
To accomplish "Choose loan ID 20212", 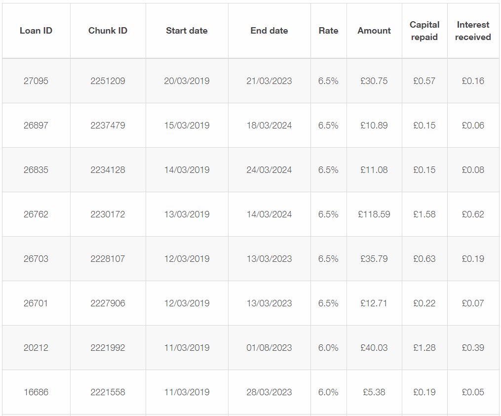I will click(x=36, y=348).
